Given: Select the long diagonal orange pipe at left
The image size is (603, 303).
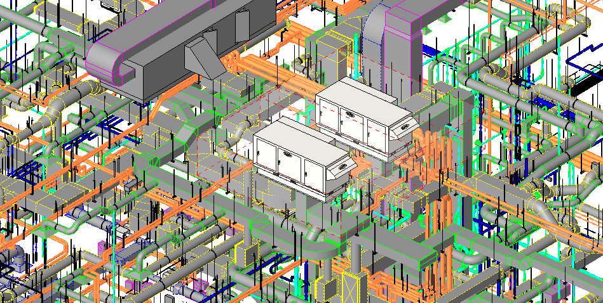Looking at the screenshot, I should (77, 165).
